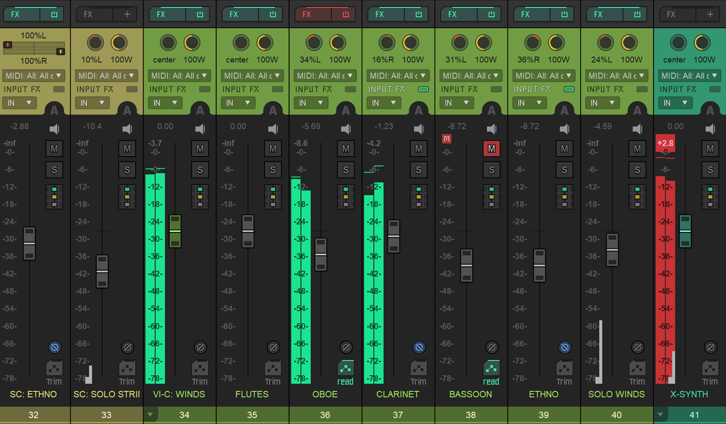Unmute the BASSOON track
The width and height of the screenshot is (726, 424).
click(x=492, y=148)
